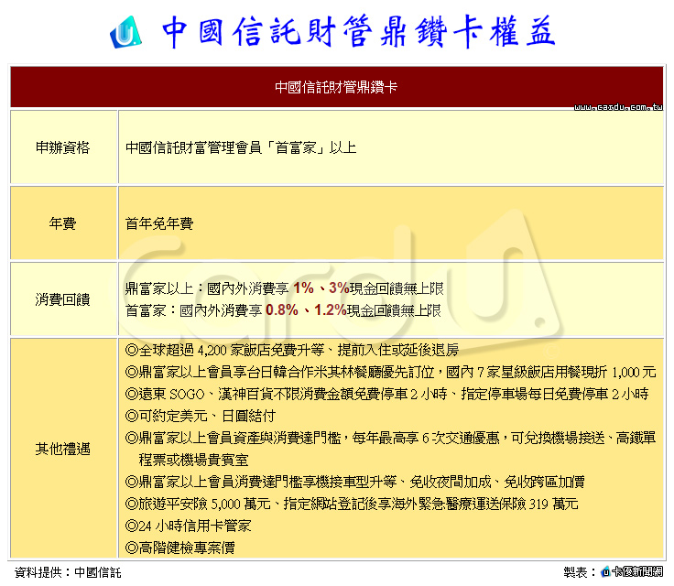Select the 年費 row label
Viewport: 674px width, 586px height.
point(63,222)
